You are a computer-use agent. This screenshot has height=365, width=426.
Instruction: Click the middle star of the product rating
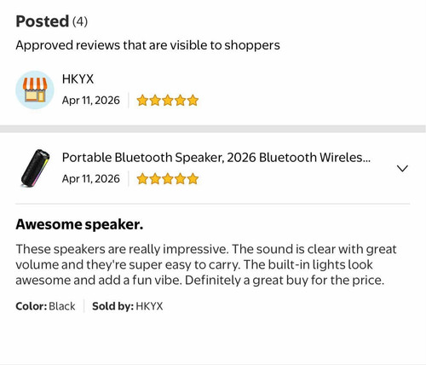(x=168, y=179)
